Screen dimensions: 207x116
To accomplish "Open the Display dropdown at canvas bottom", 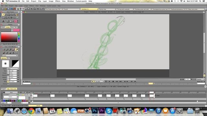I will [201, 79].
